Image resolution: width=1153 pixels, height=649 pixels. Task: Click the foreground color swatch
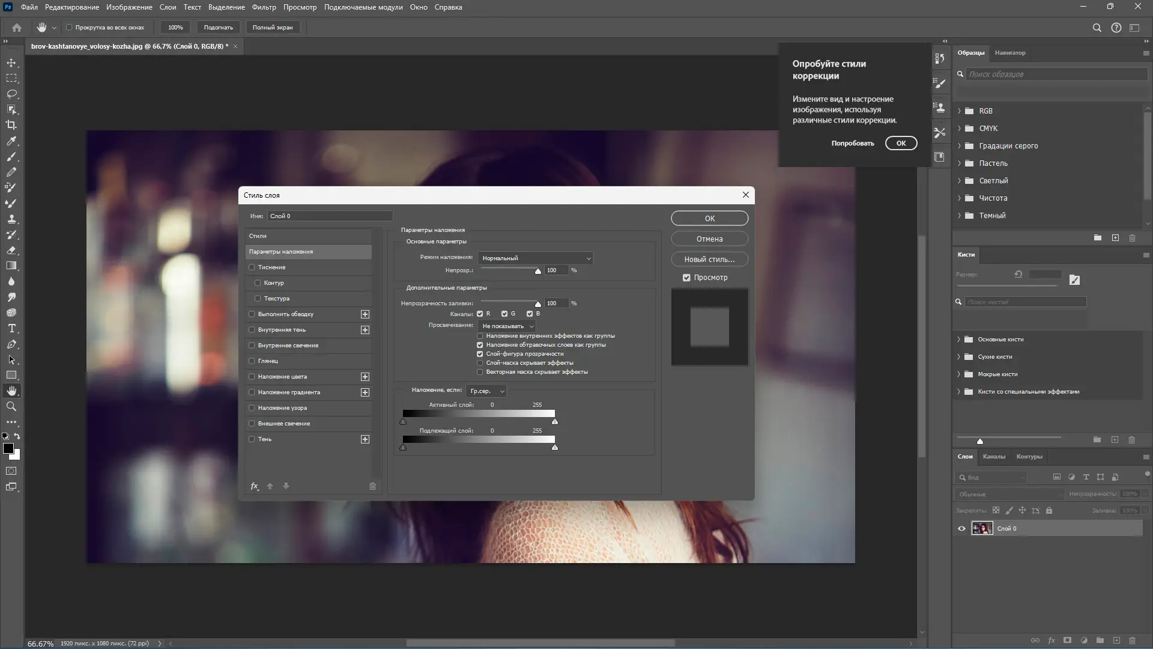pyautogui.click(x=8, y=448)
